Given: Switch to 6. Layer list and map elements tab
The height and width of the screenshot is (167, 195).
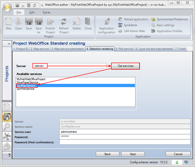Looking at the screenshot, I should point(154,49).
